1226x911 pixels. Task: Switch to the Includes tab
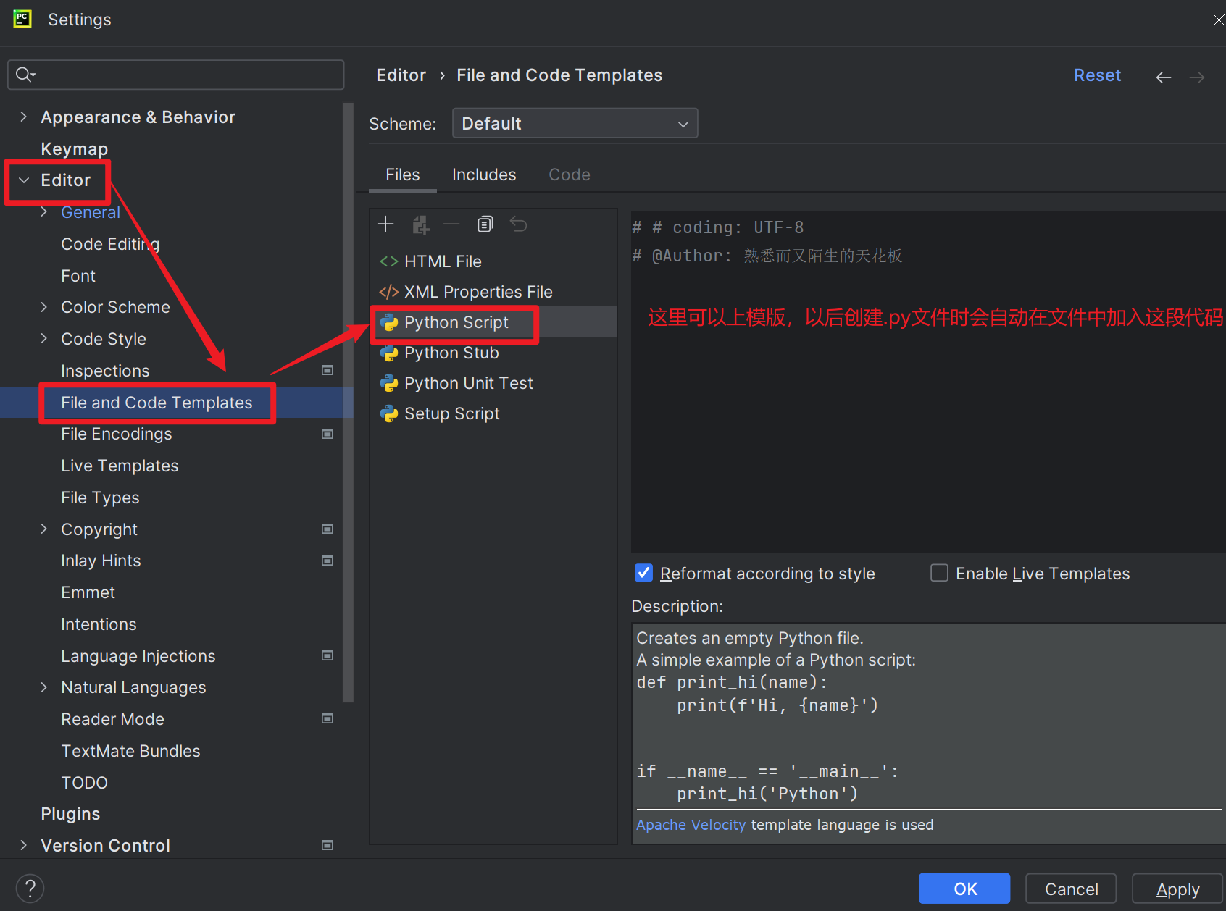(484, 175)
